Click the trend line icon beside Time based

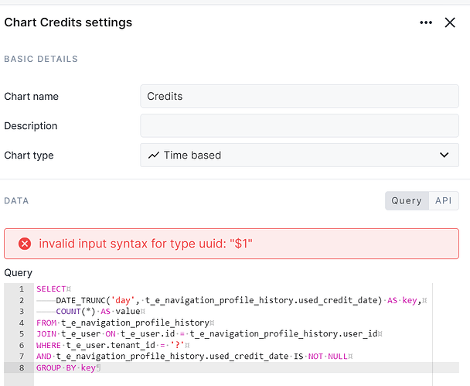tap(154, 155)
